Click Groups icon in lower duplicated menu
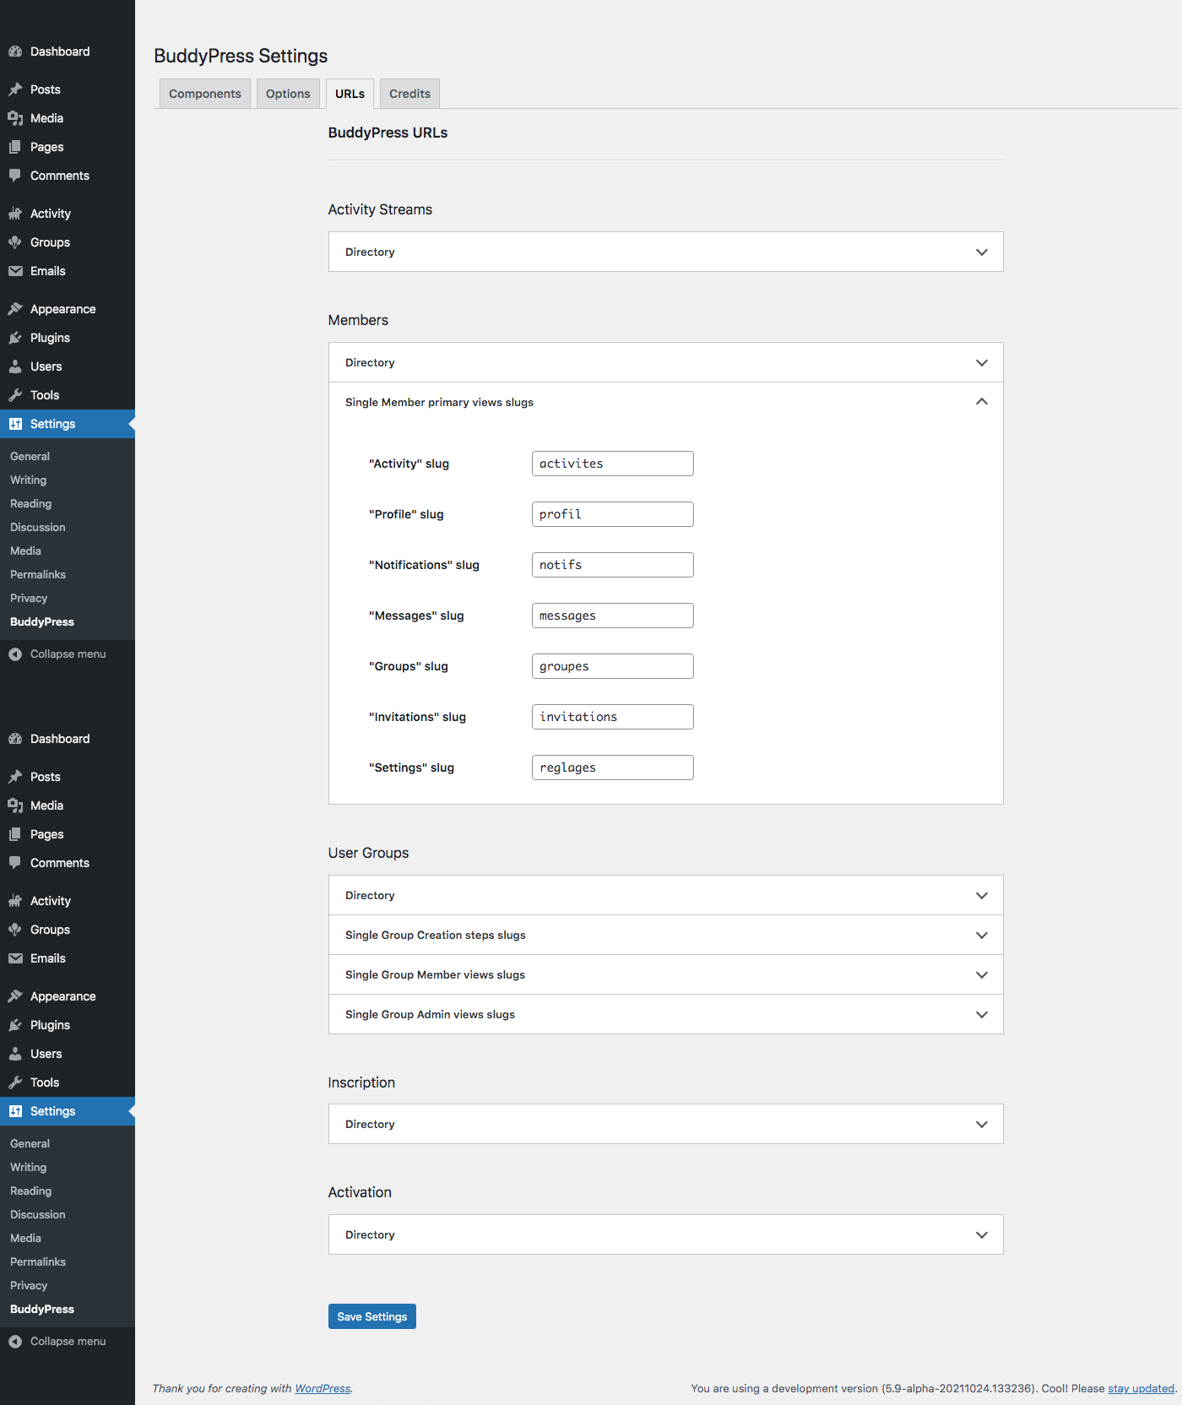 tap(15, 930)
